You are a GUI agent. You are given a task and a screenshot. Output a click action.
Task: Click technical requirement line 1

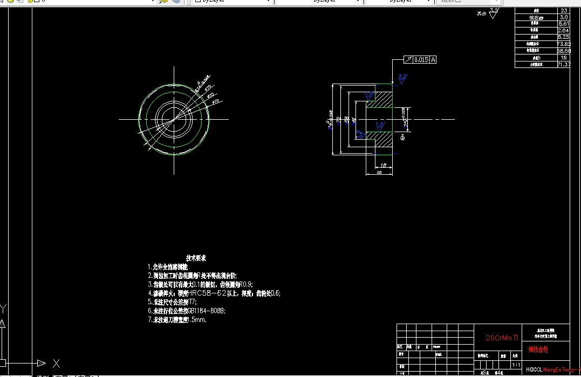(168, 267)
